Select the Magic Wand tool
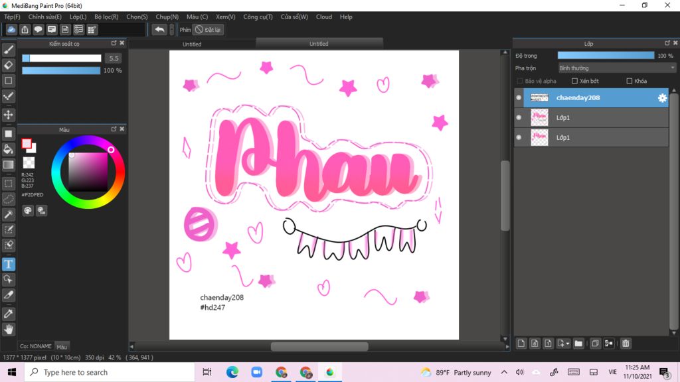Image resolution: width=680 pixels, height=382 pixels. pos(8,214)
